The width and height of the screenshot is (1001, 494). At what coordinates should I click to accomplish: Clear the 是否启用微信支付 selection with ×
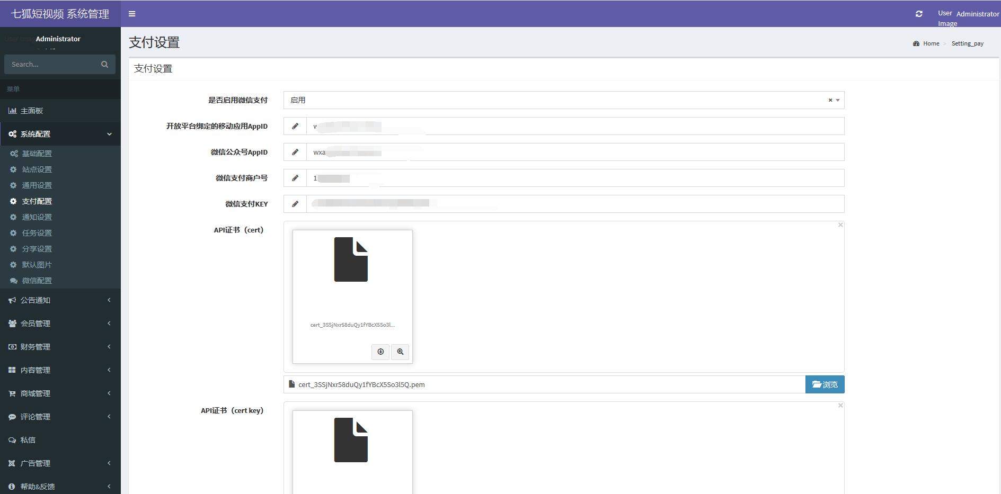[830, 100]
